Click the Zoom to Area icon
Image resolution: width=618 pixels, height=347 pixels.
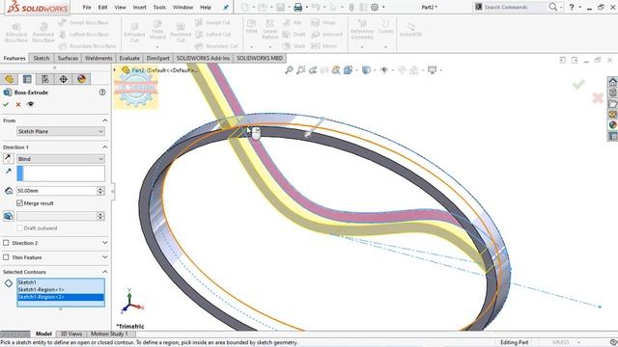tap(300, 70)
